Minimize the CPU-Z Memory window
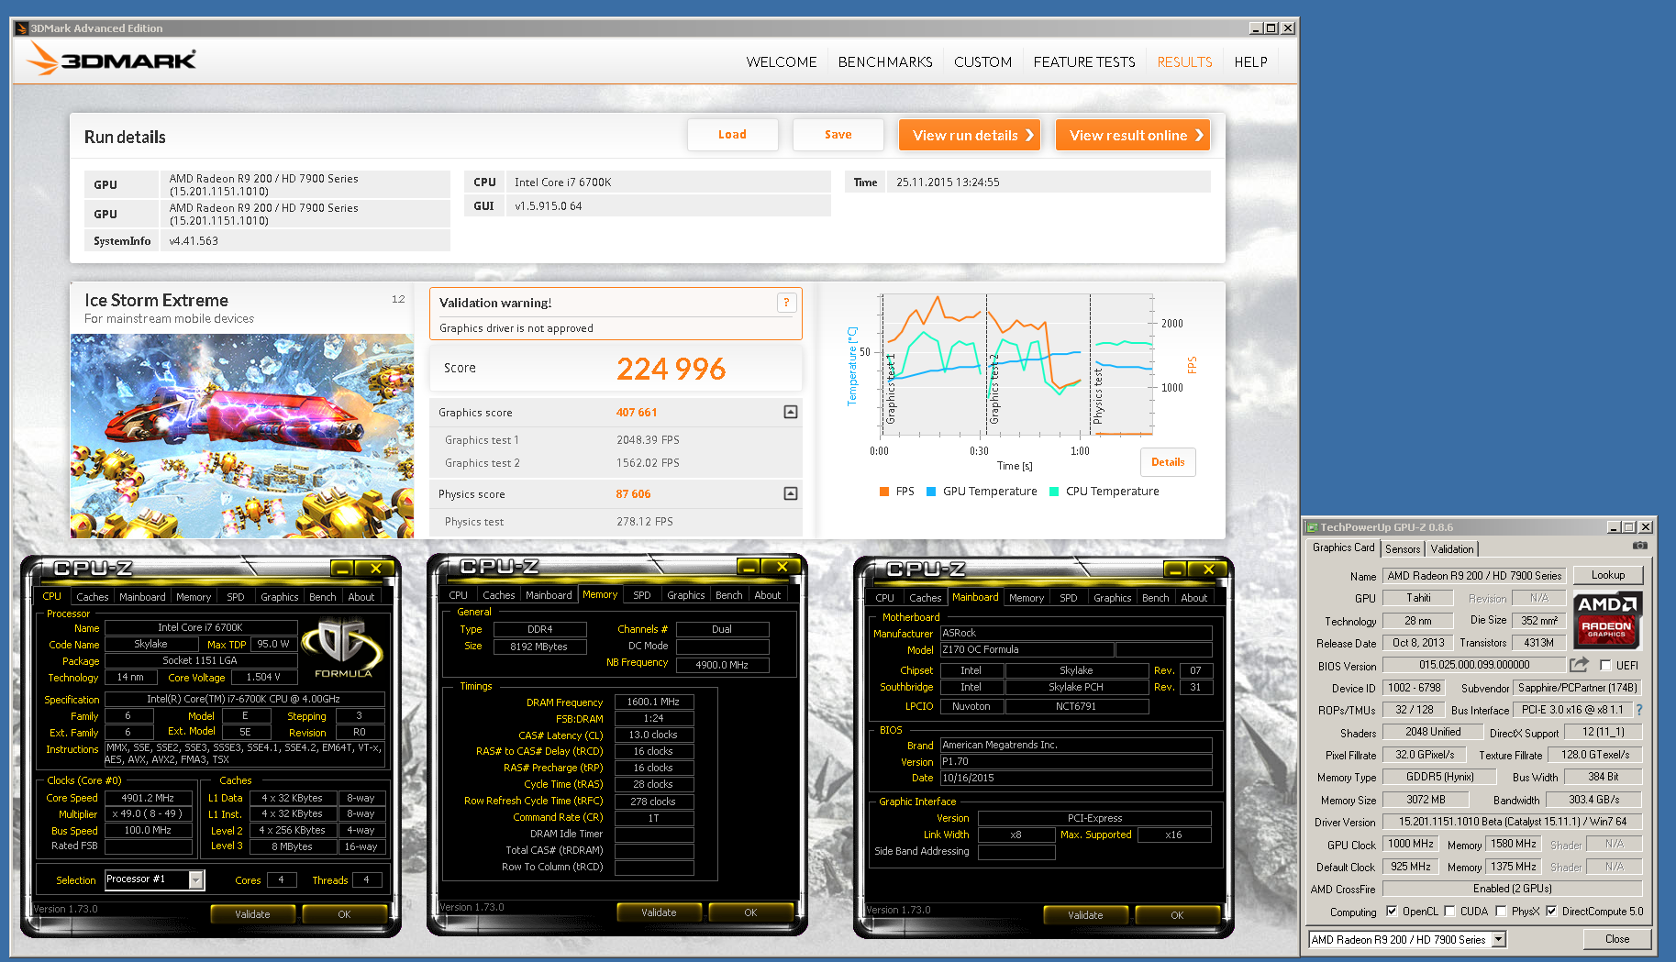Viewport: 1676px width, 962px height. click(x=748, y=568)
